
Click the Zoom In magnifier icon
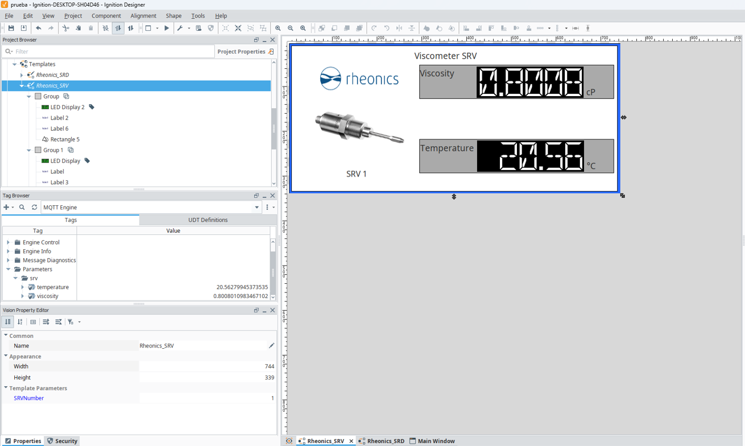point(278,28)
